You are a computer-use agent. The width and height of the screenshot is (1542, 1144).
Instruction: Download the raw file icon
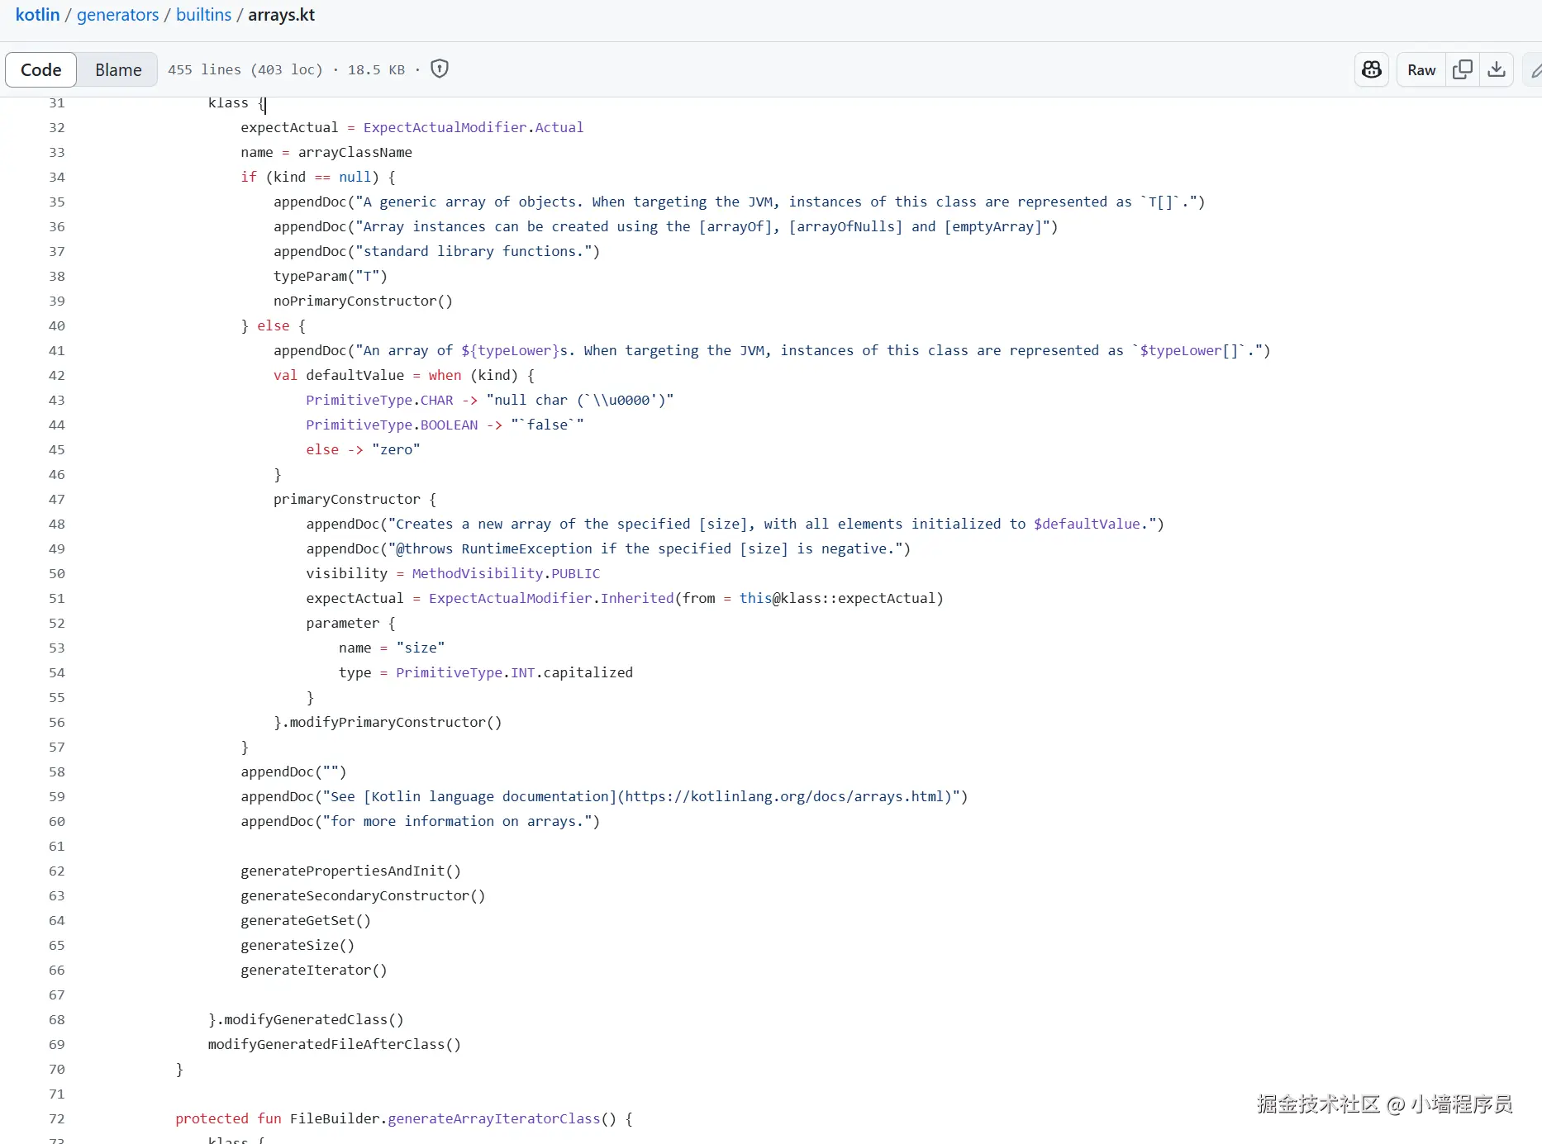1497,69
